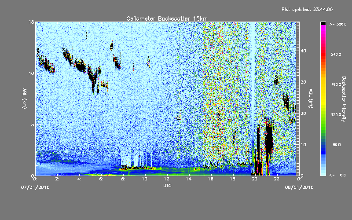The width and height of the screenshot is (352, 220).
Task: Click the "120.0" colorbar label
Action: coord(336,114)
